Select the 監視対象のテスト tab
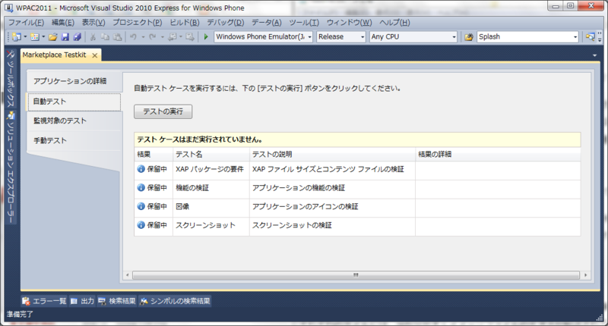Viewport: 608px width, 326px height. click(74, 121)
